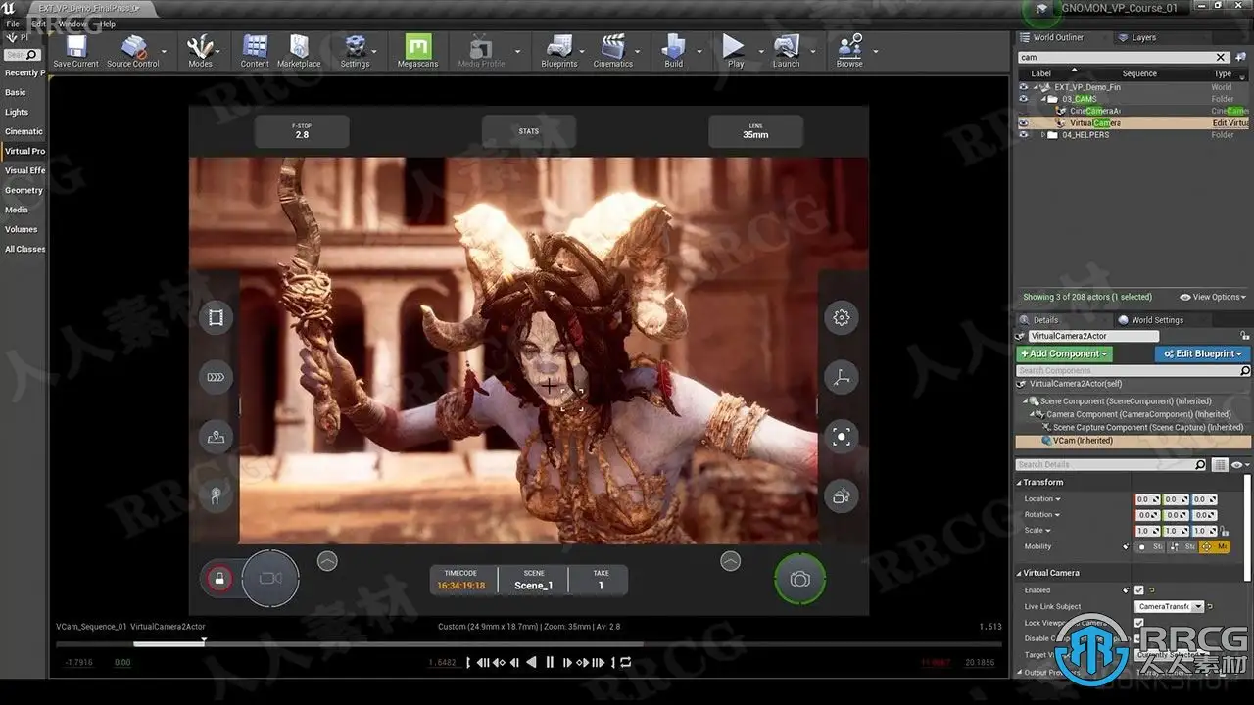1254x705 pixels.
Task: Click the red lock icon in VCam
Action: (218, 579)
